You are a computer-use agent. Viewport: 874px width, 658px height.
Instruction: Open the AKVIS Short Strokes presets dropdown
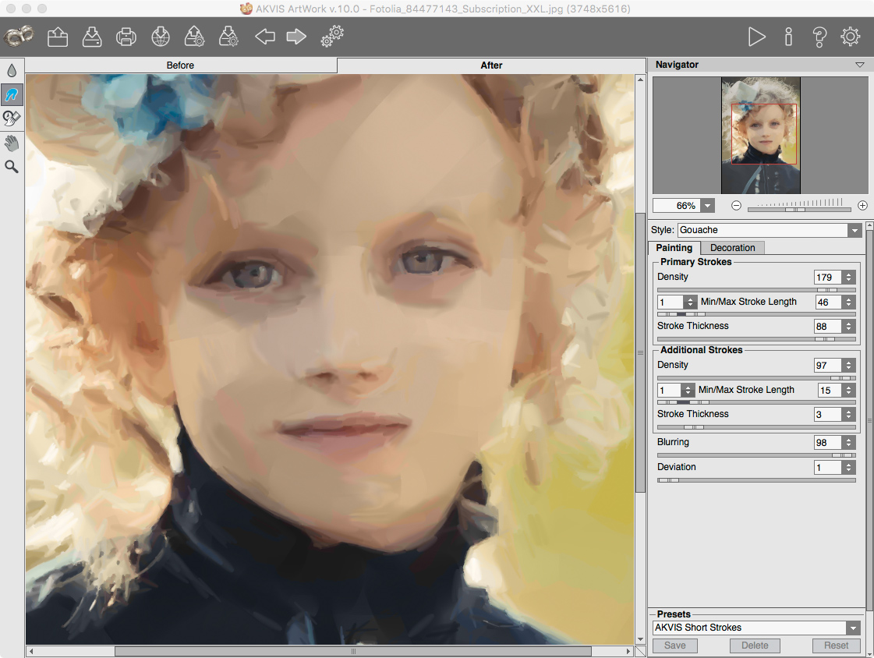[853, 628]
